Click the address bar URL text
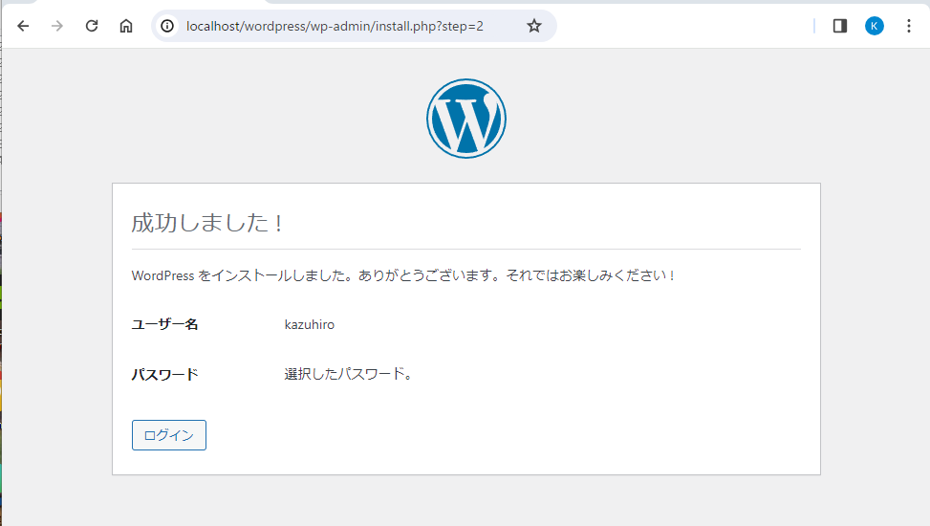The image size is (930, 526). coord(335,26)
